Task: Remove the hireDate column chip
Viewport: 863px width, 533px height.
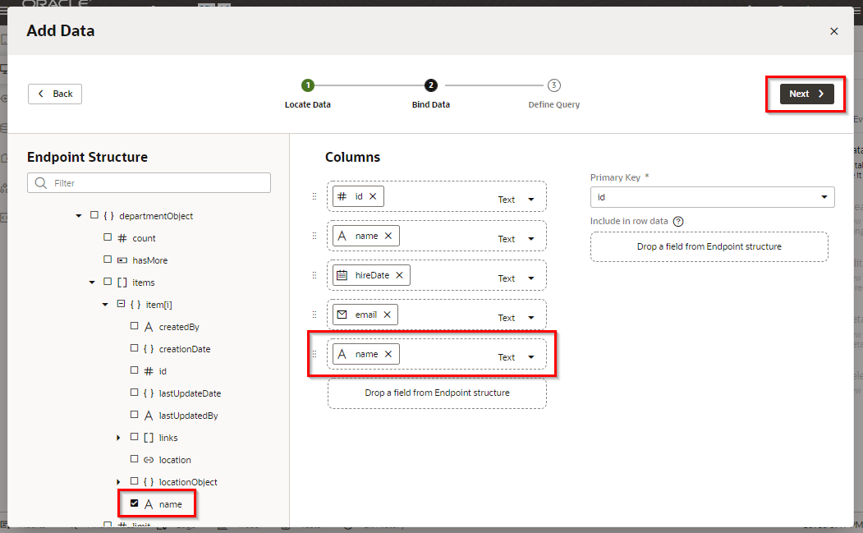Action: coord(399,275)
